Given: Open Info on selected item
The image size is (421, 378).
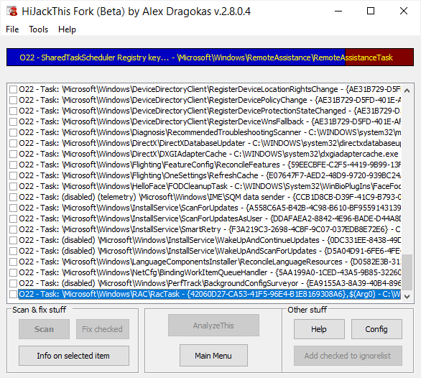Looking at the screenshot, I should [73, 356].
